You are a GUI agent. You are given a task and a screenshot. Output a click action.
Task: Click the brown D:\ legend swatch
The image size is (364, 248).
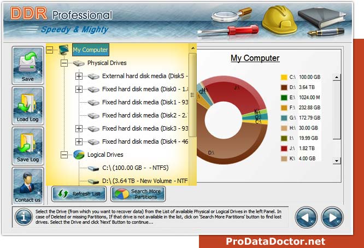[284, 87]
